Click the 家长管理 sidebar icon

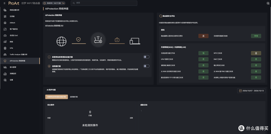[x=5, y=67]
